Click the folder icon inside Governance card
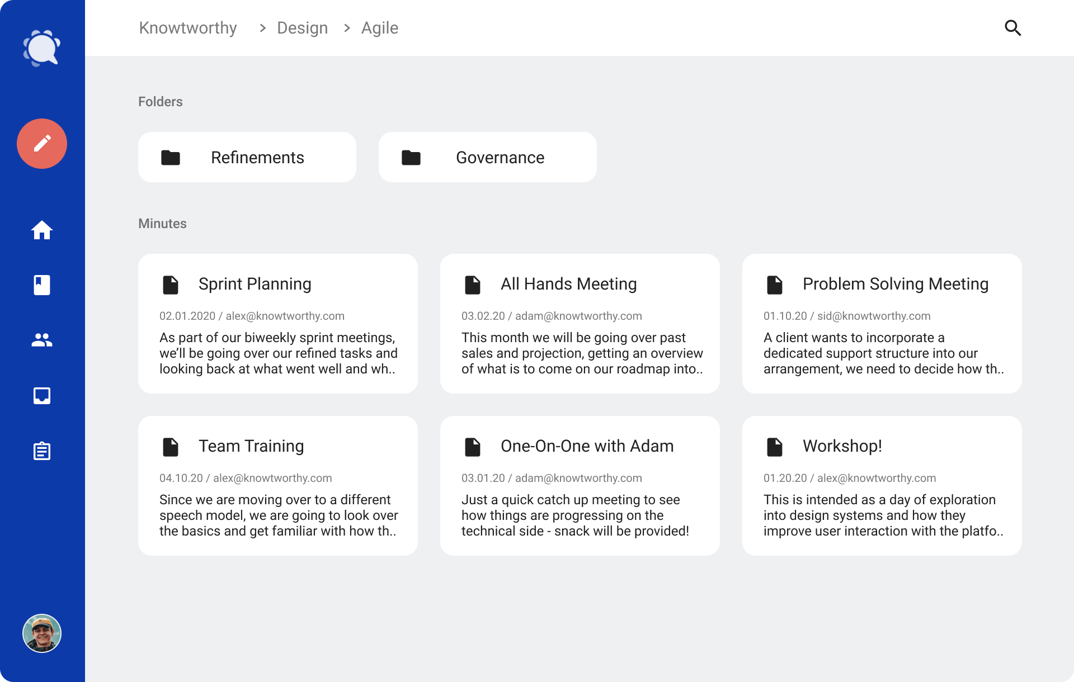1074x682 pixels. point(411,158)
